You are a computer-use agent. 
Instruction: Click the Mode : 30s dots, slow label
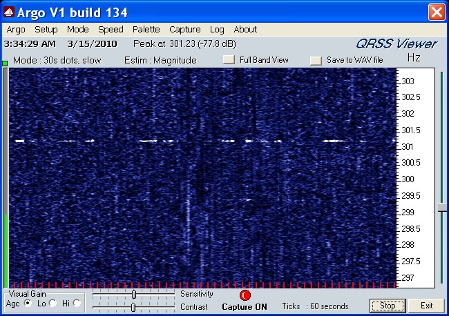[x=57, y=60]
